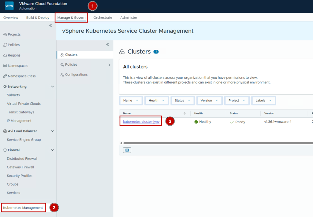The image size is (313, 217).
Task: Click scrollbar left arrow in table
Action: point(121,143)
